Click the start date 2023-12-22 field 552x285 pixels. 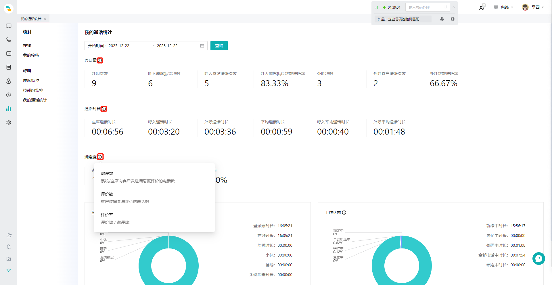[x=119, y=46]
